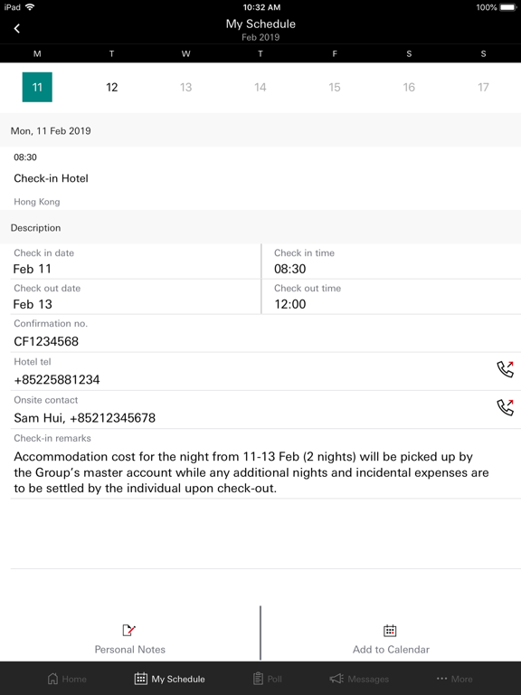The width and height of the screenshot is (521, 695).
Task: Tap the check in date Feb 11
Action: click(x=32, y=269)
